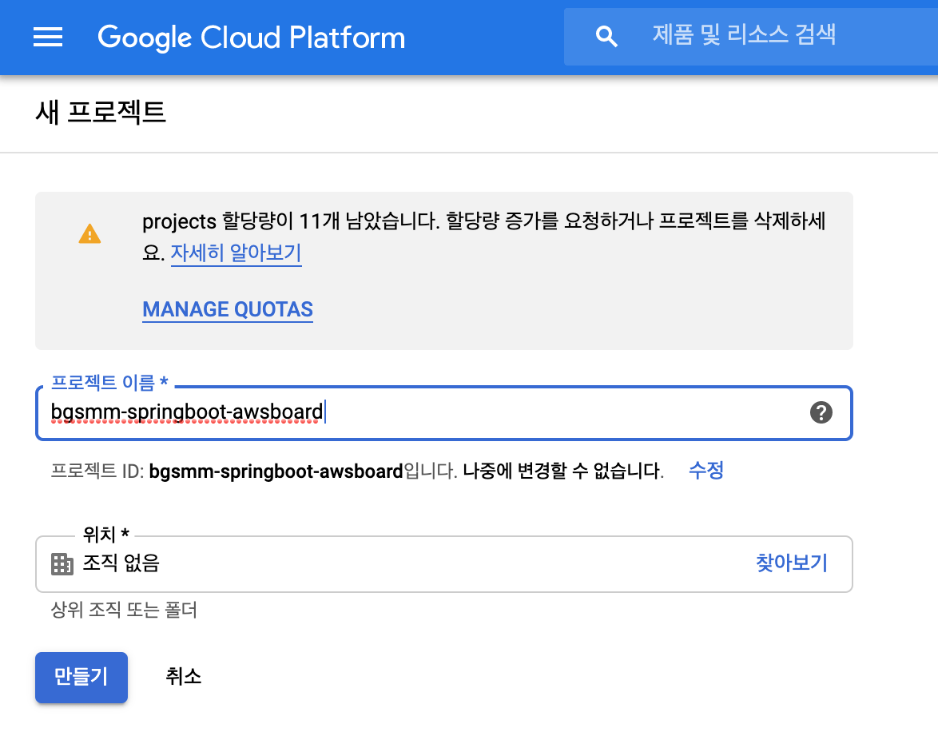Viewport: 938px width, 732px height.
Task: Click the bold project ID text
Action: [276, 471]
